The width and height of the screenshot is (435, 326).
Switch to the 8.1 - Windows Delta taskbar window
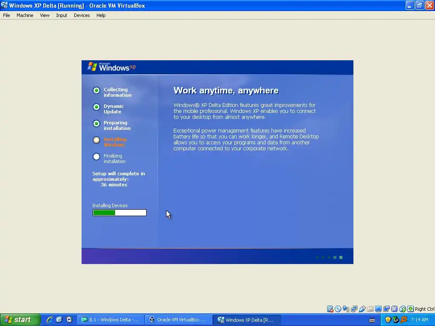tap(111, 320)
